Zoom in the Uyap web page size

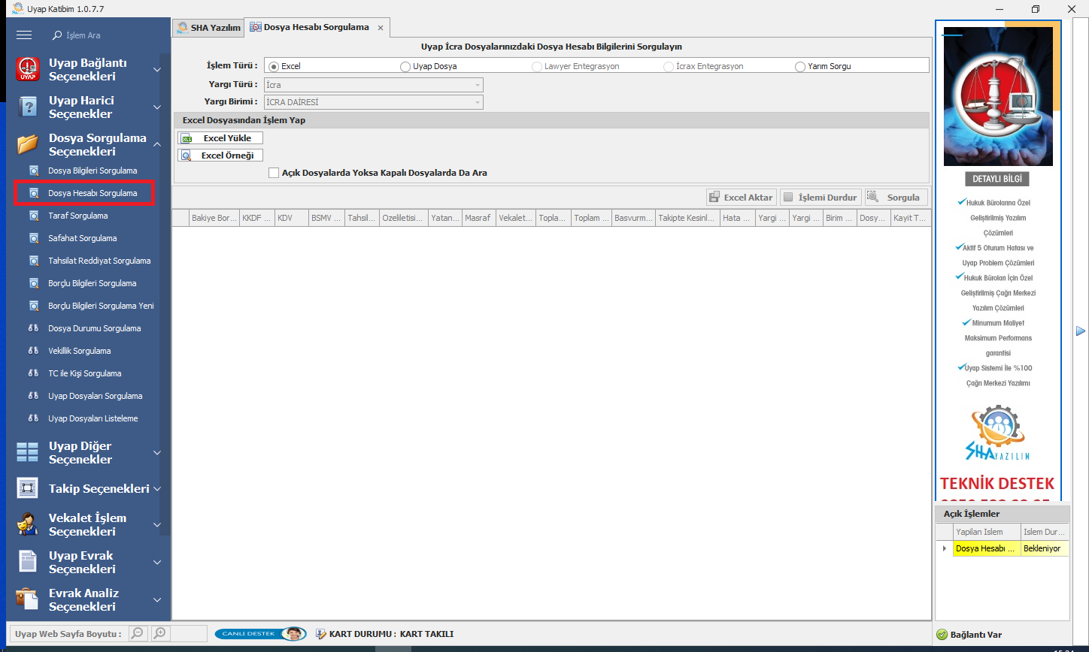pyautogui.click(x=160, y=633)
